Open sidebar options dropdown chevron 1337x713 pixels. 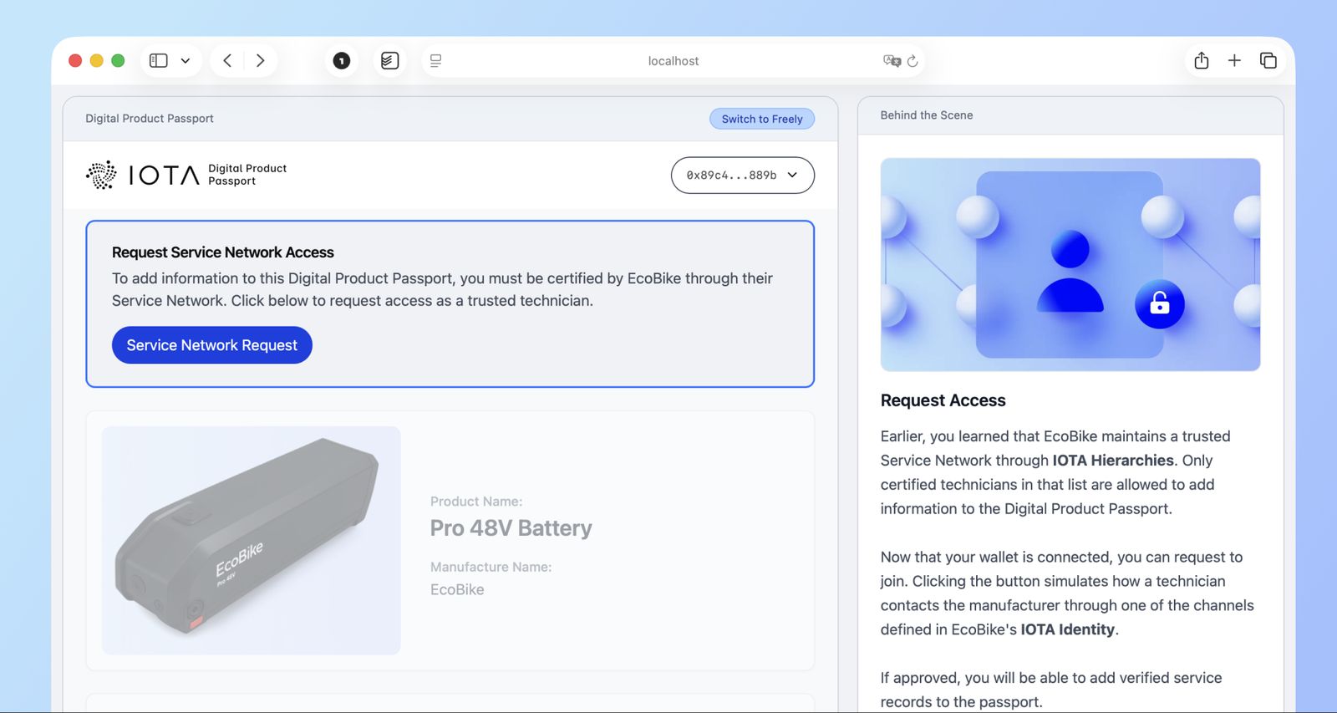click(186, 60)
